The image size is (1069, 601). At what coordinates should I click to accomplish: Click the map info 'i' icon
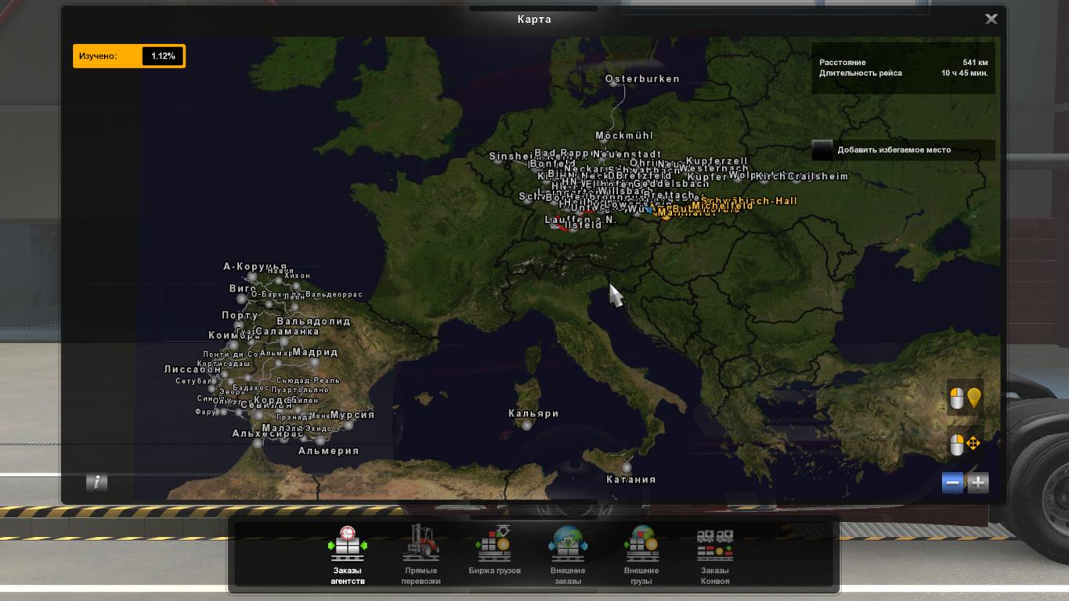[x=96, y=482]
